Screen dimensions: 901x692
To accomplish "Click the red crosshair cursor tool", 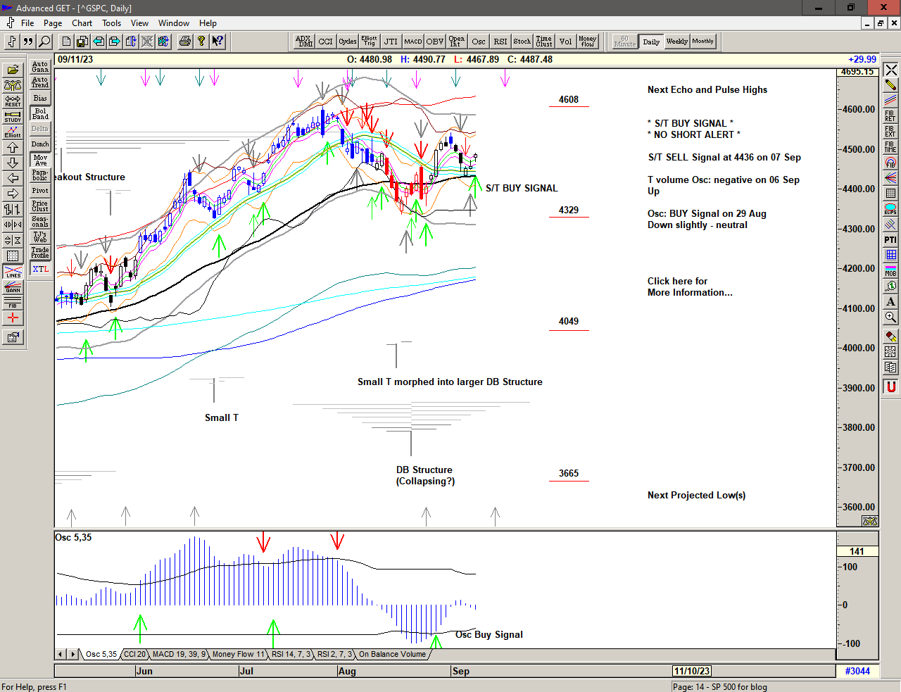I will 13,317.
